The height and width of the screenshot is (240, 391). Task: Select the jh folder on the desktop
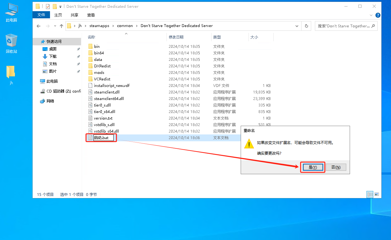(x=11, y=75)
